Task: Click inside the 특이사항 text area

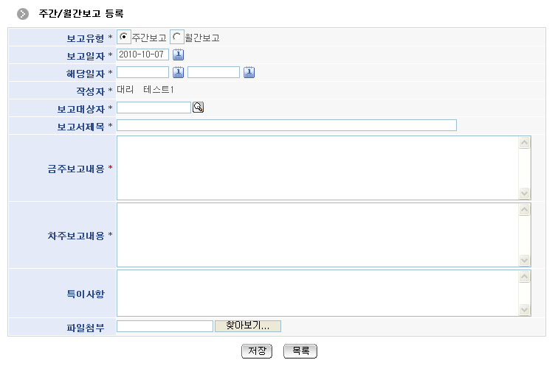Action: point(317,293)
